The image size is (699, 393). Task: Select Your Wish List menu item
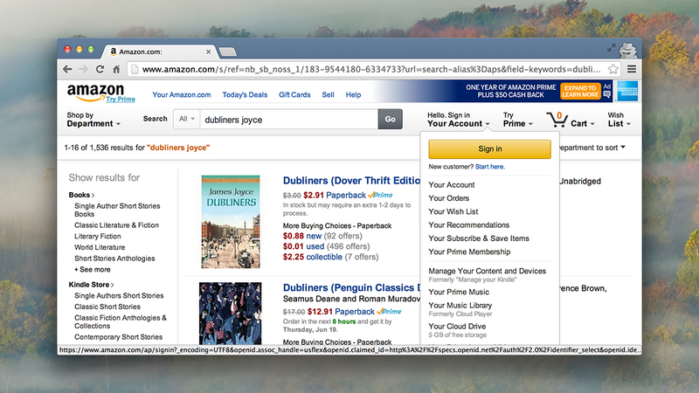click(453, 211)
